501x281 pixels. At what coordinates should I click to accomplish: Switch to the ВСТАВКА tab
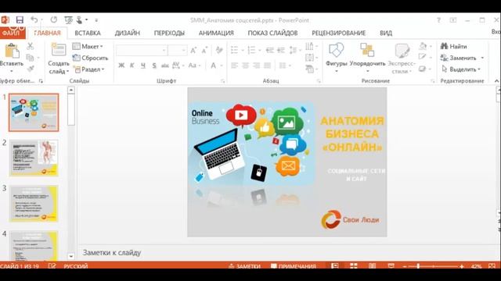pos(88,33)
